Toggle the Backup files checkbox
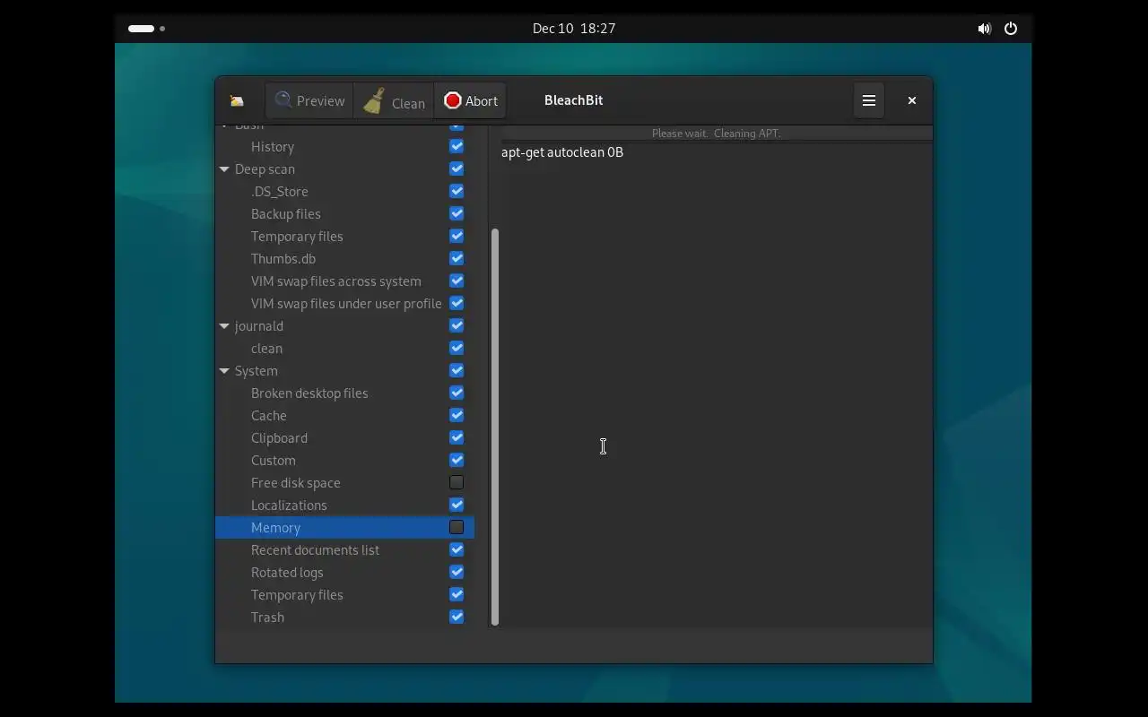Viewport: 1148px width, 717px height. pos(457,213)
